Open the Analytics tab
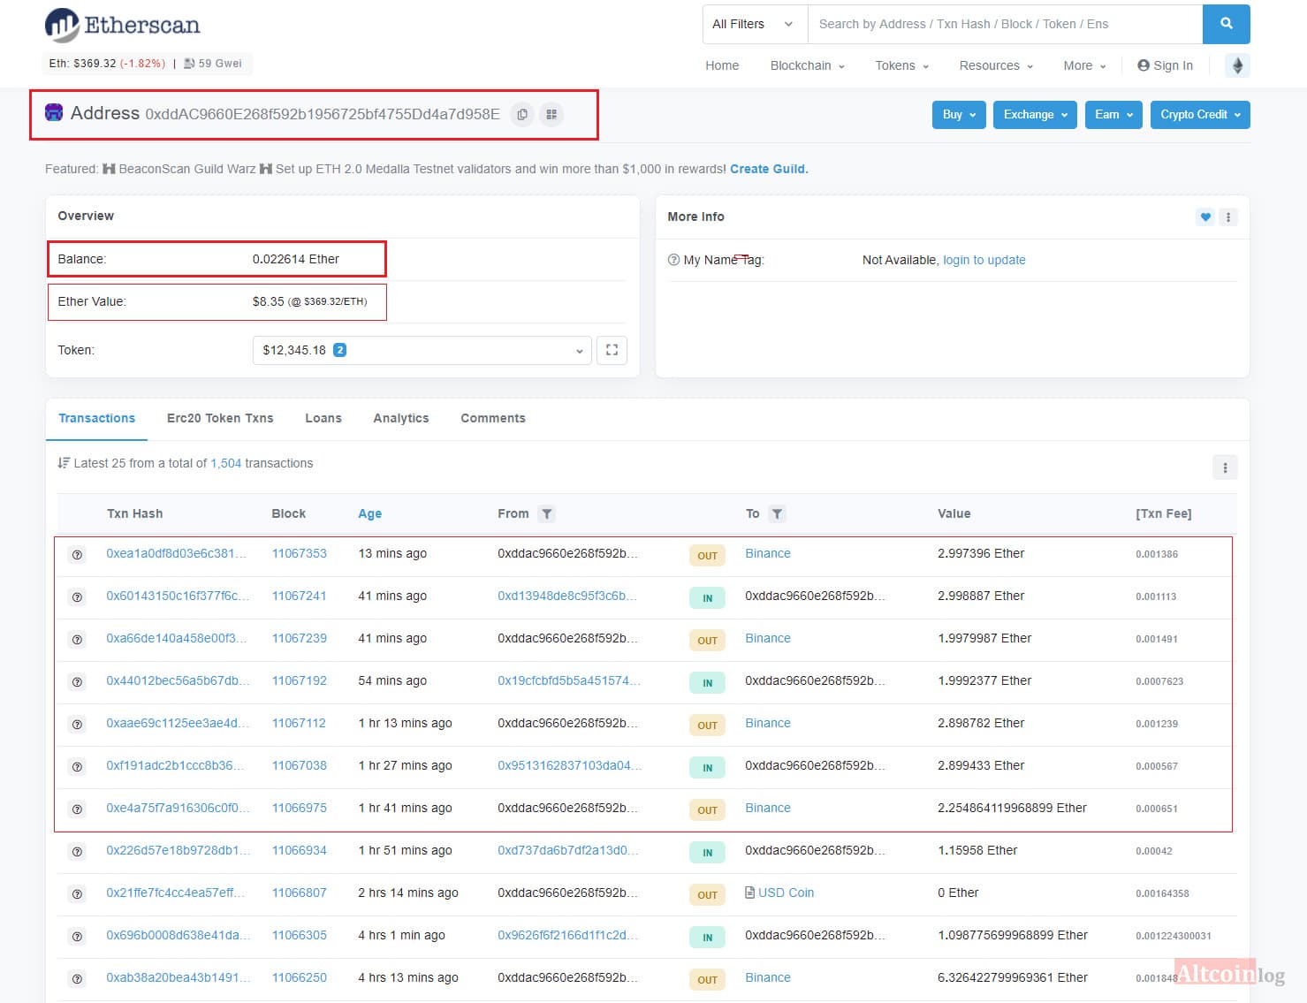 (401, 418)
